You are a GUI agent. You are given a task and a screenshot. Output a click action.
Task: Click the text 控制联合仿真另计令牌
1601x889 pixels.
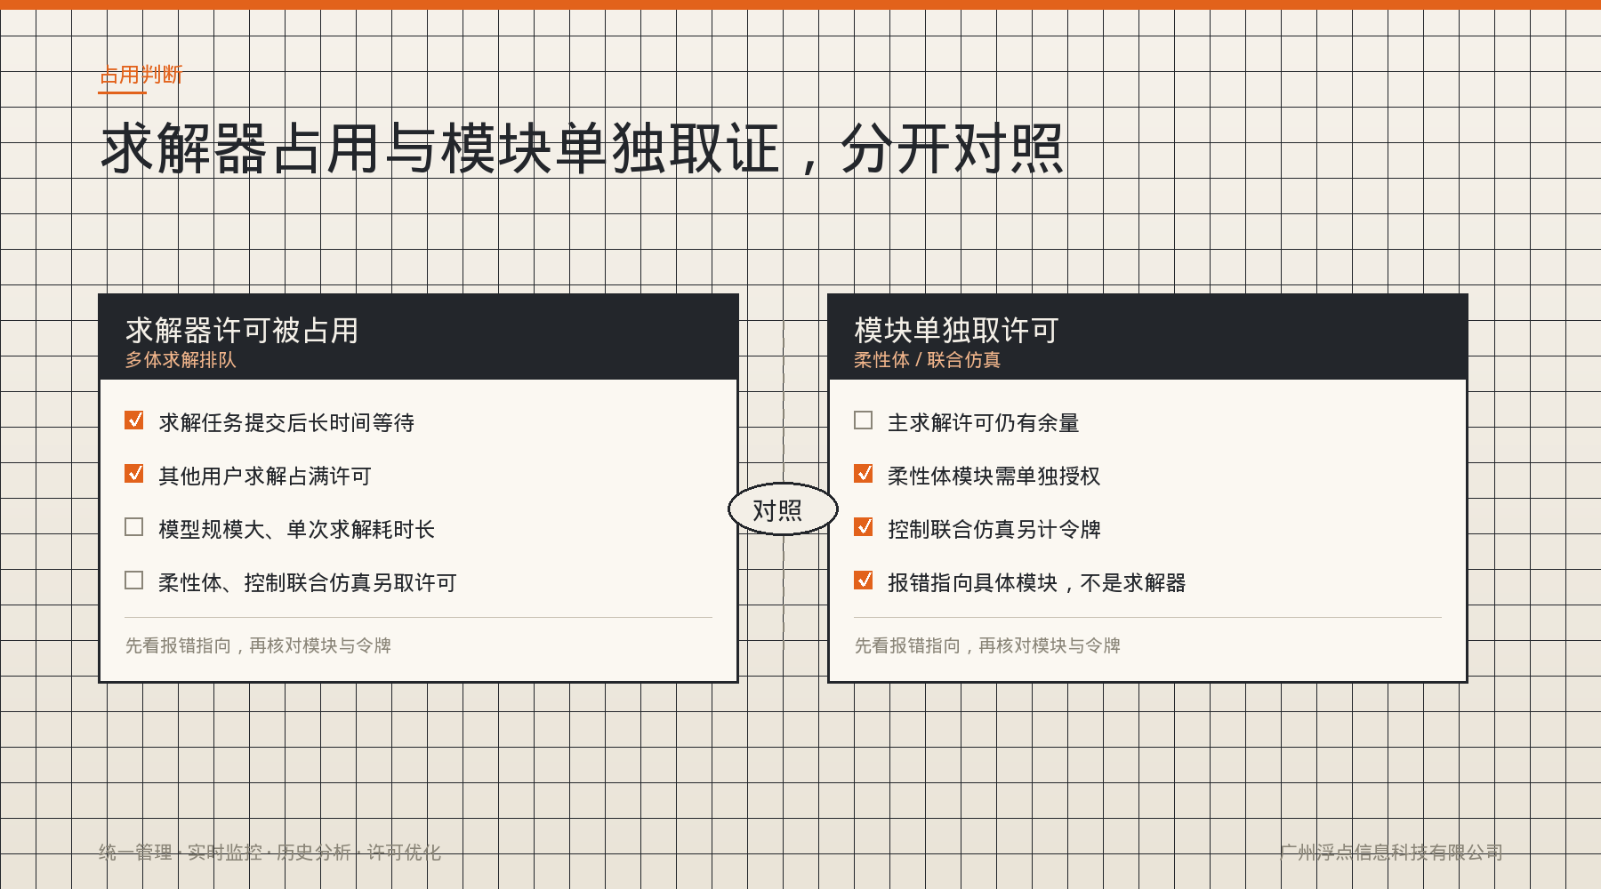[x=994, y=530]
